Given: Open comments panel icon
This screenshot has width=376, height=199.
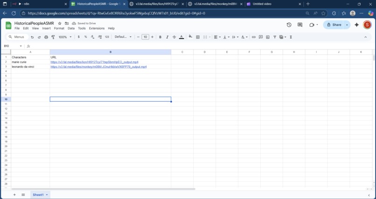Looking at the screenshot, I should tap(300, 25).
